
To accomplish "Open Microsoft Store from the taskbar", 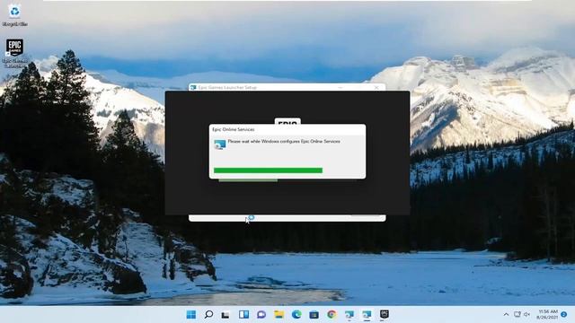I will pyautogui.click(x=314, y=314).
